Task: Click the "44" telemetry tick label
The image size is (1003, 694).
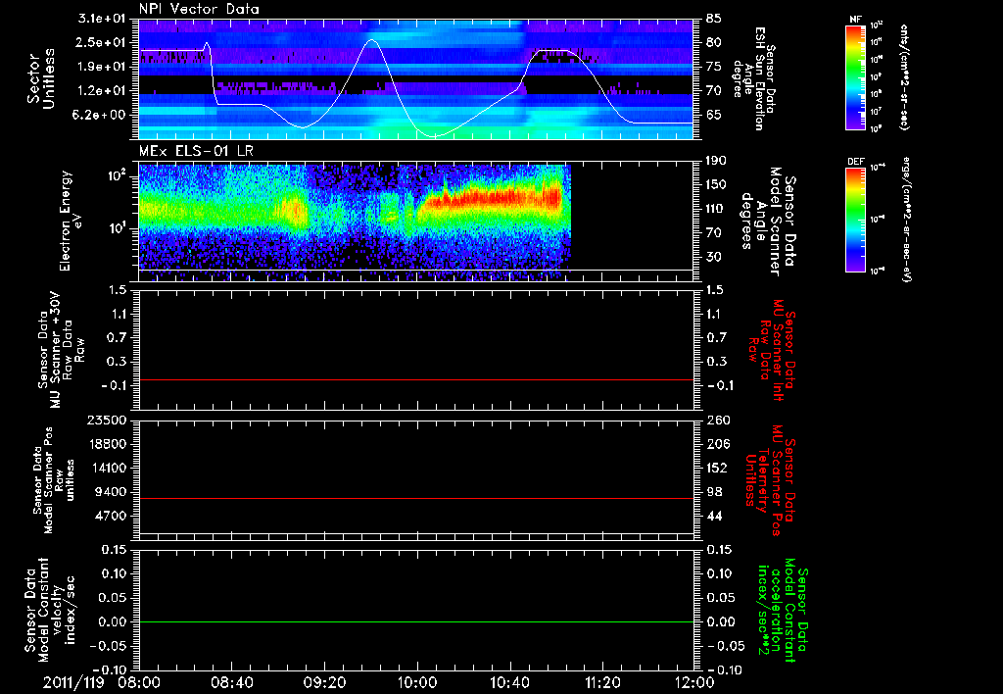Action: [x=714, y=516]
